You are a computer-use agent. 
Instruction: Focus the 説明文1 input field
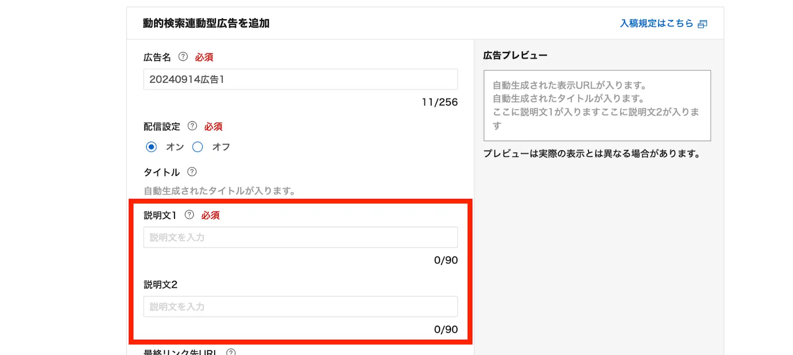click(300, 238)
